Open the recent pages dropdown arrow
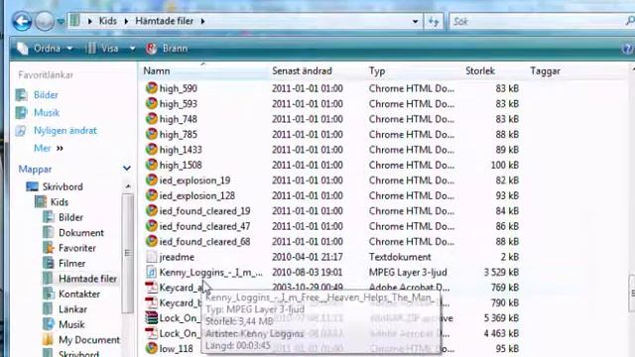The image size is (635, 357). 61,21
